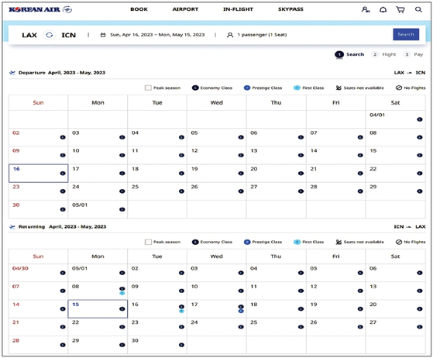Click Prestige Class legend icon in departure legend
Screen dimensions: 433x358
pyautogui.click(x=247, y=88)
